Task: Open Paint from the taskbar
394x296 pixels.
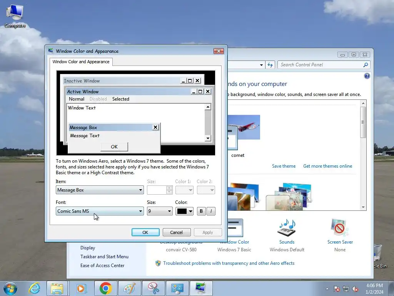Action: [x=129, y=288]
